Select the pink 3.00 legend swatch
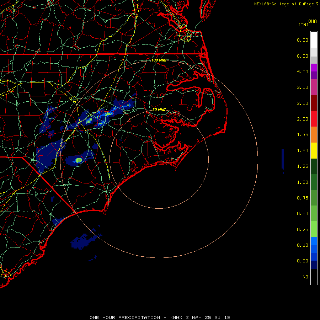Viewport: 320px width, 320px height. coord(314,87)
